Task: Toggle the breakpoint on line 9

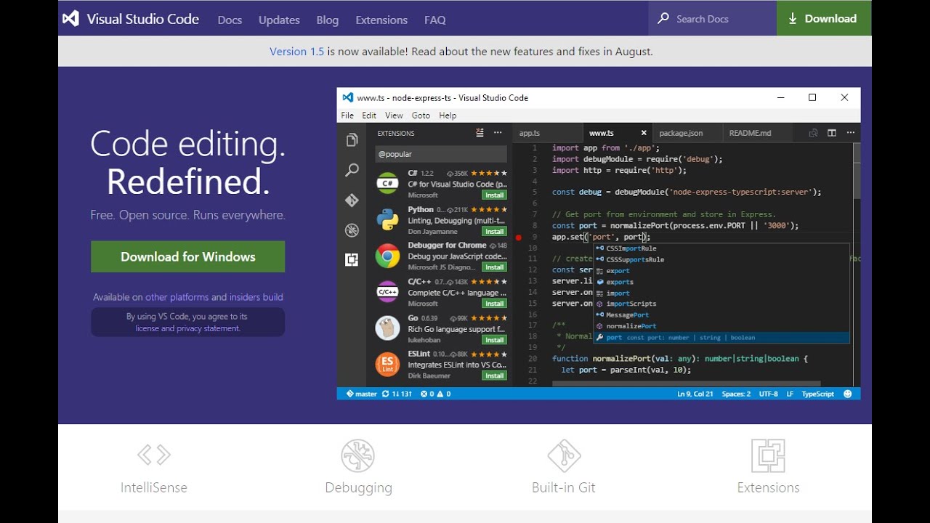Action: (519, 237)
